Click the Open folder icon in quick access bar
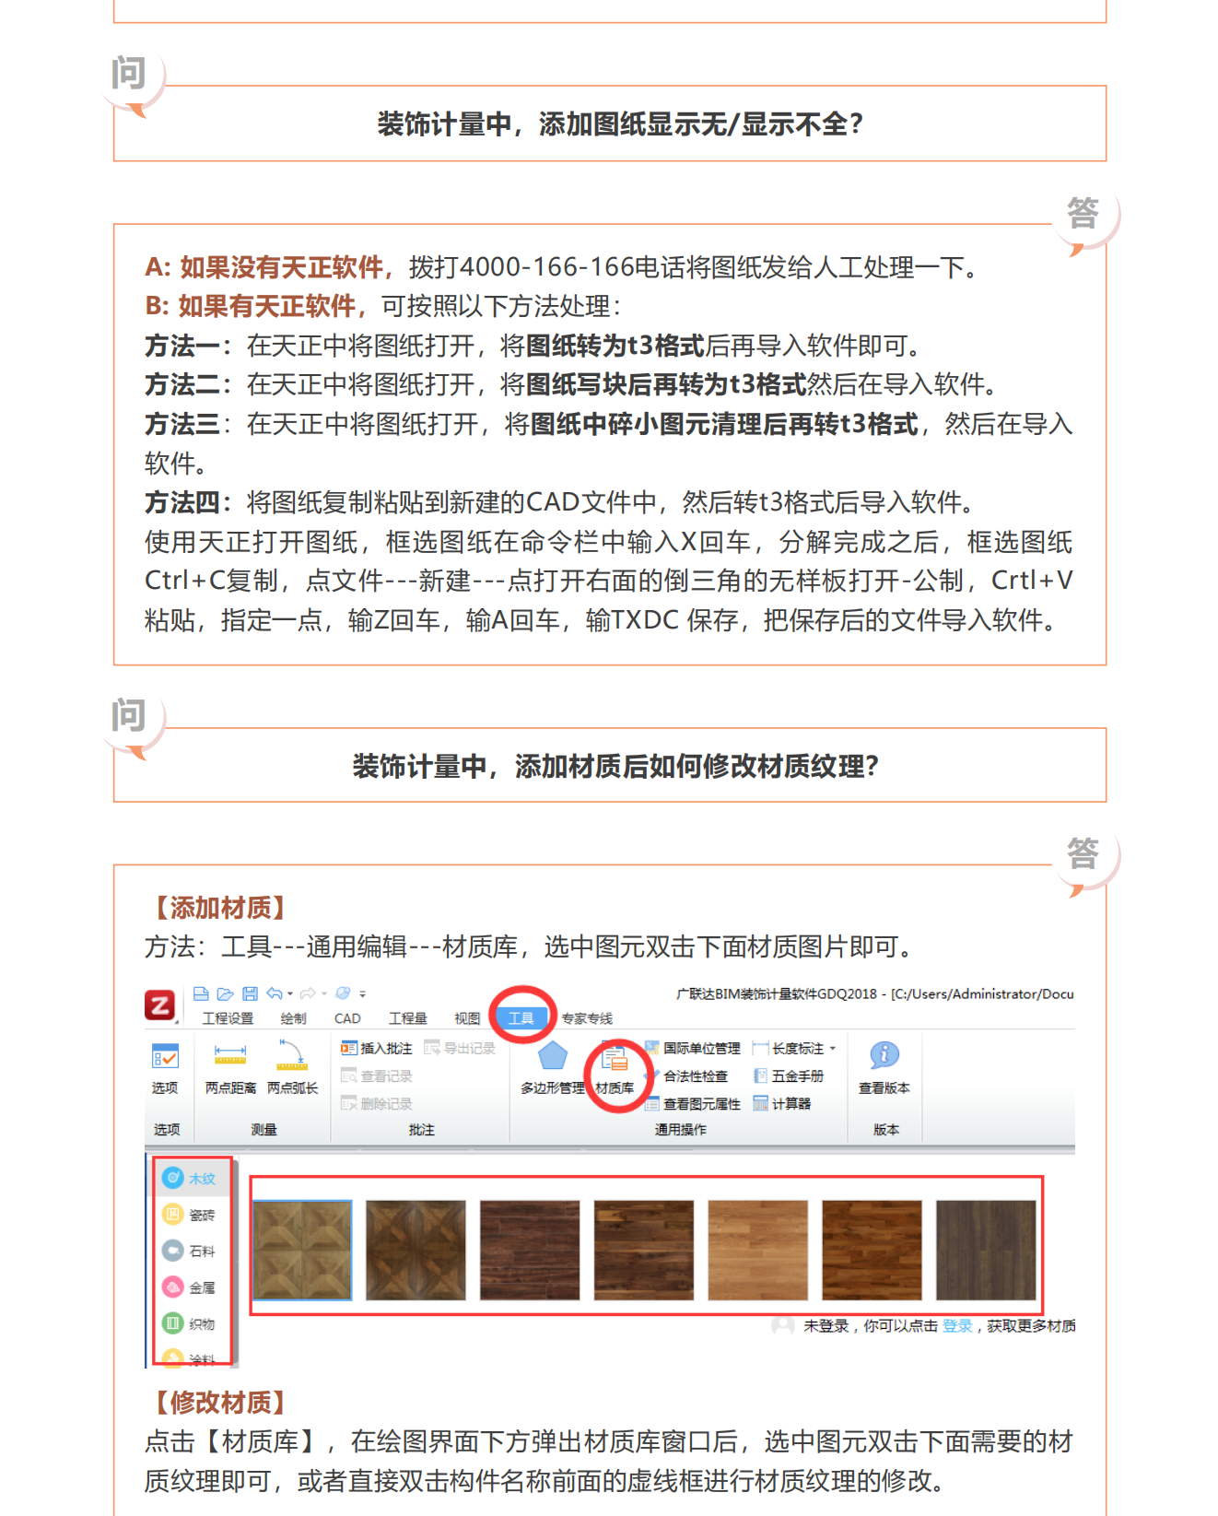 [x=225, y=993]
